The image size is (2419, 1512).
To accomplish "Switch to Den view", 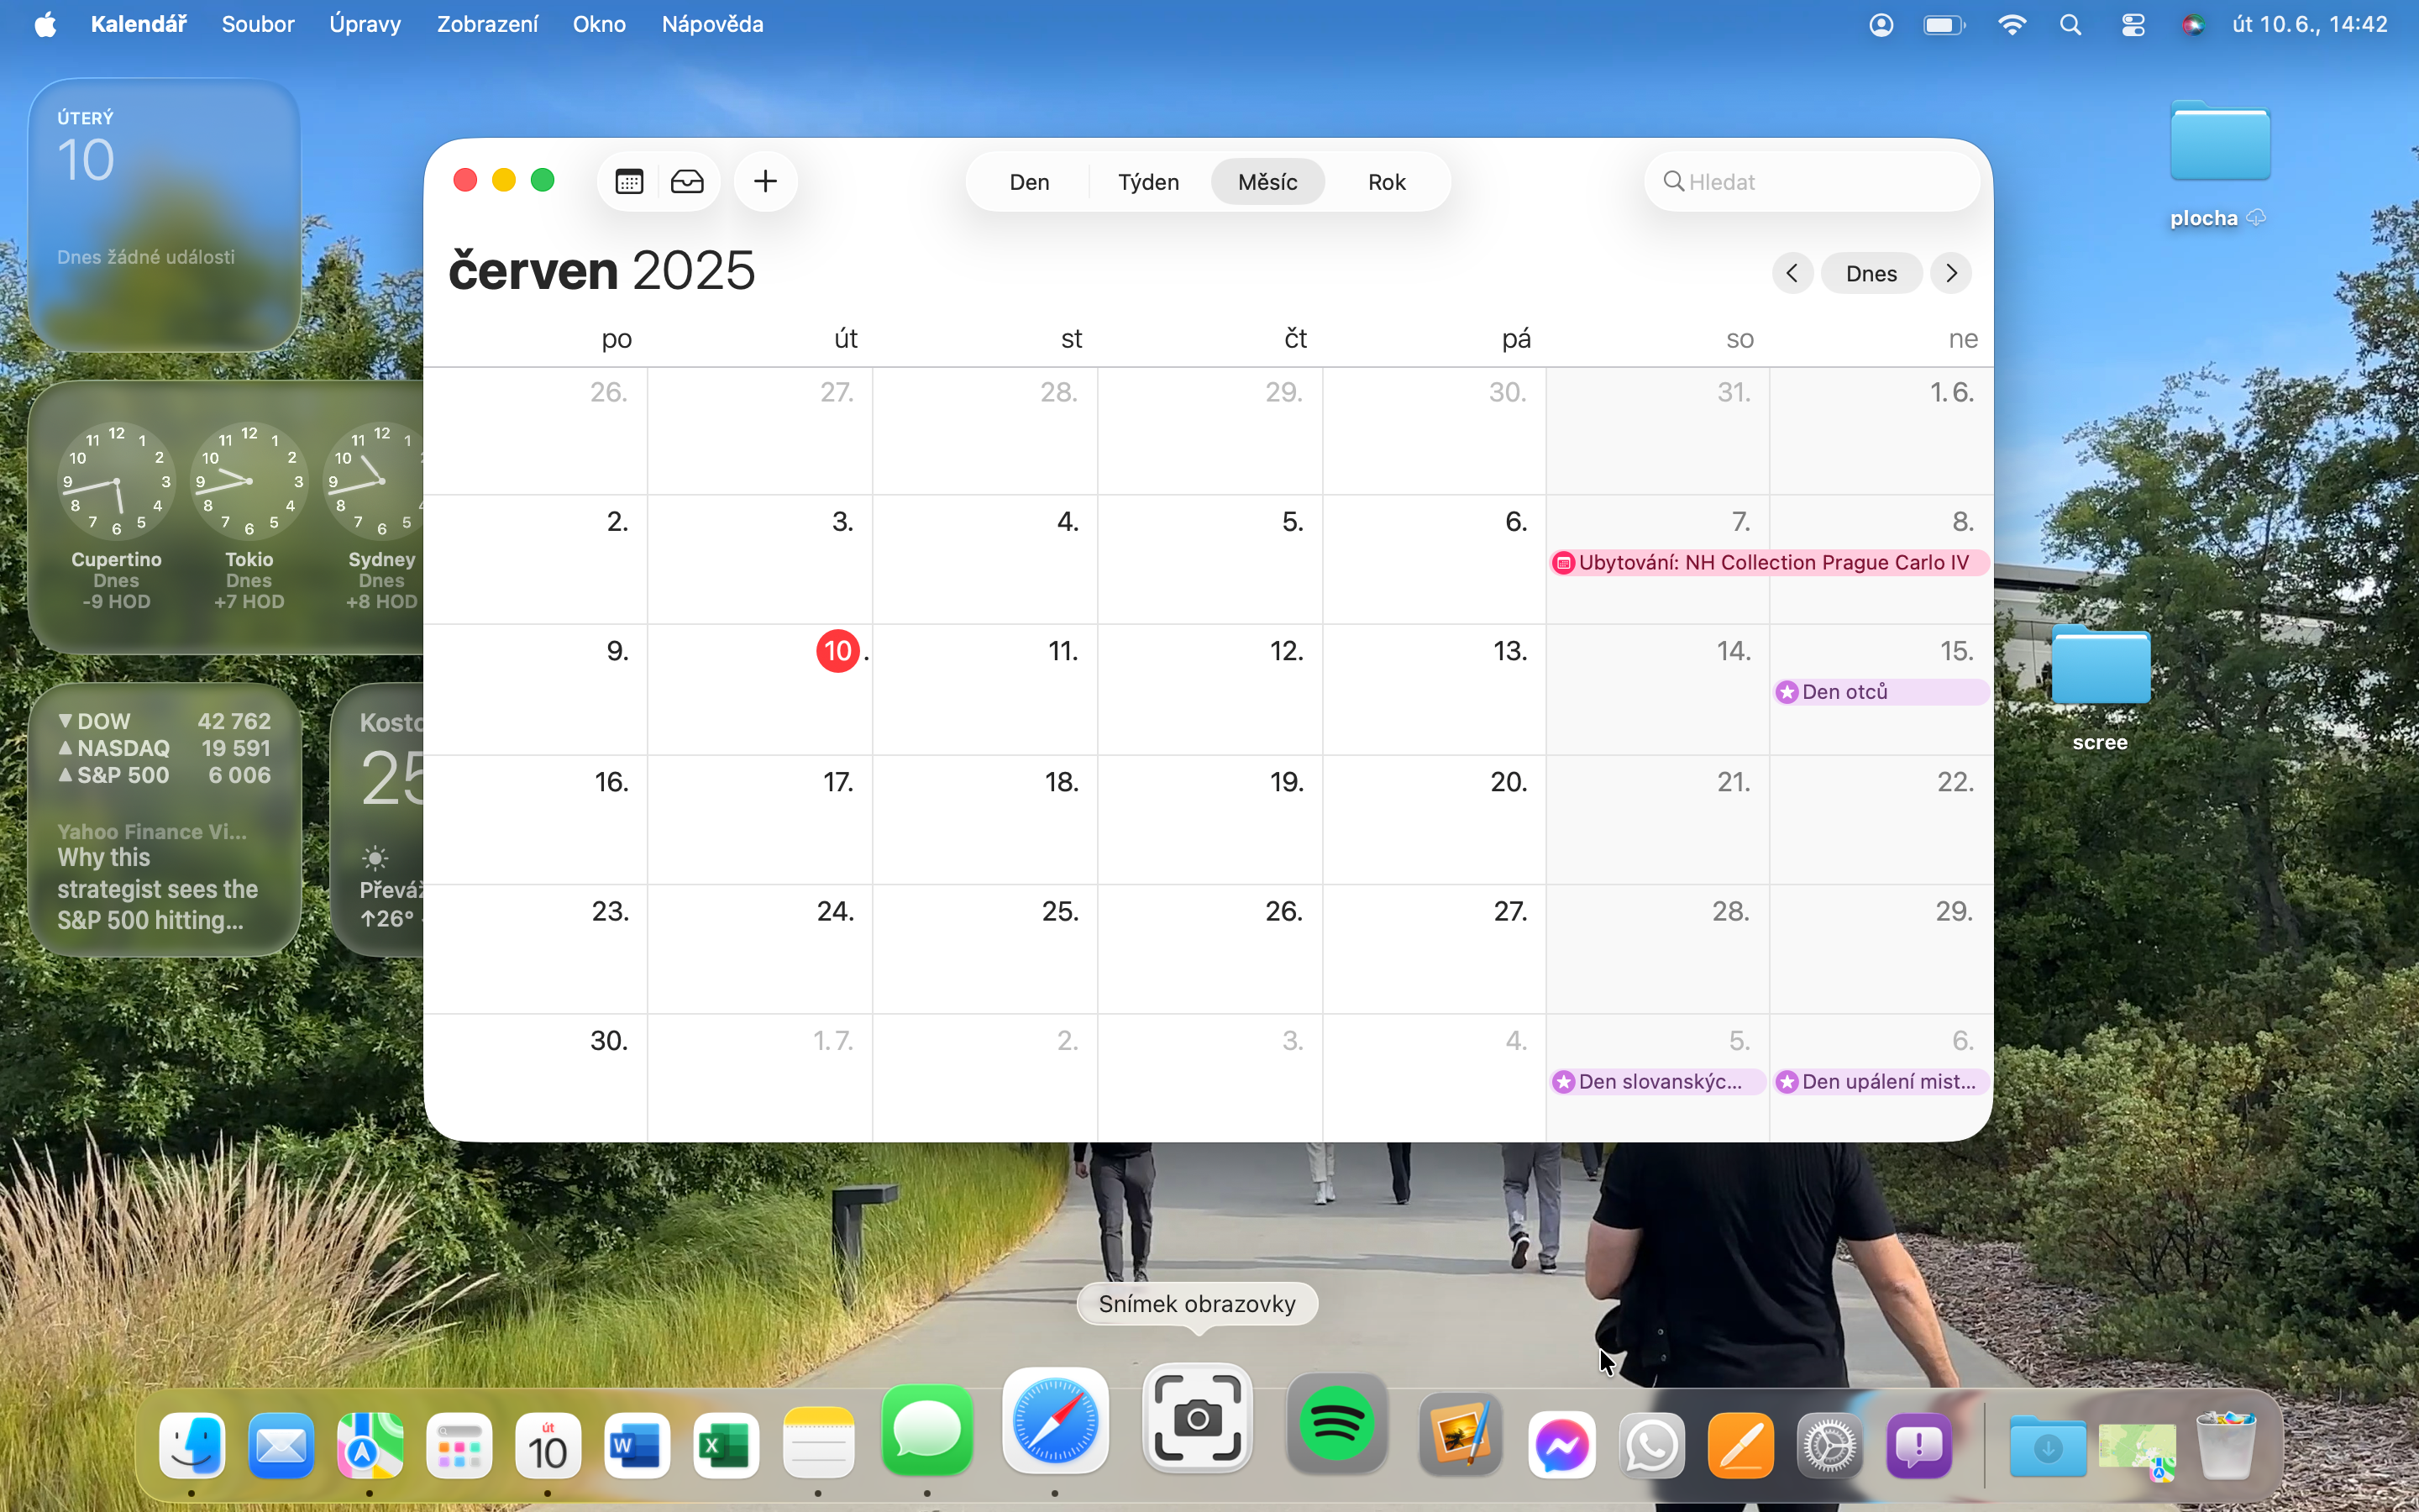I will [x=1029, y=182].
